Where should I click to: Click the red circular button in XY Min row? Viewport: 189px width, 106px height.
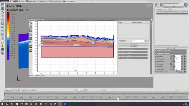click(185, 56)
